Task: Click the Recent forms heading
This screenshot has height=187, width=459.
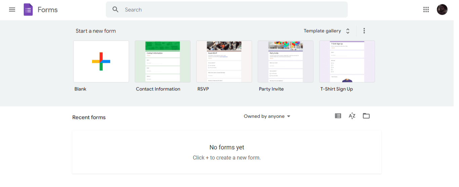Action: (x=89, y=117)
